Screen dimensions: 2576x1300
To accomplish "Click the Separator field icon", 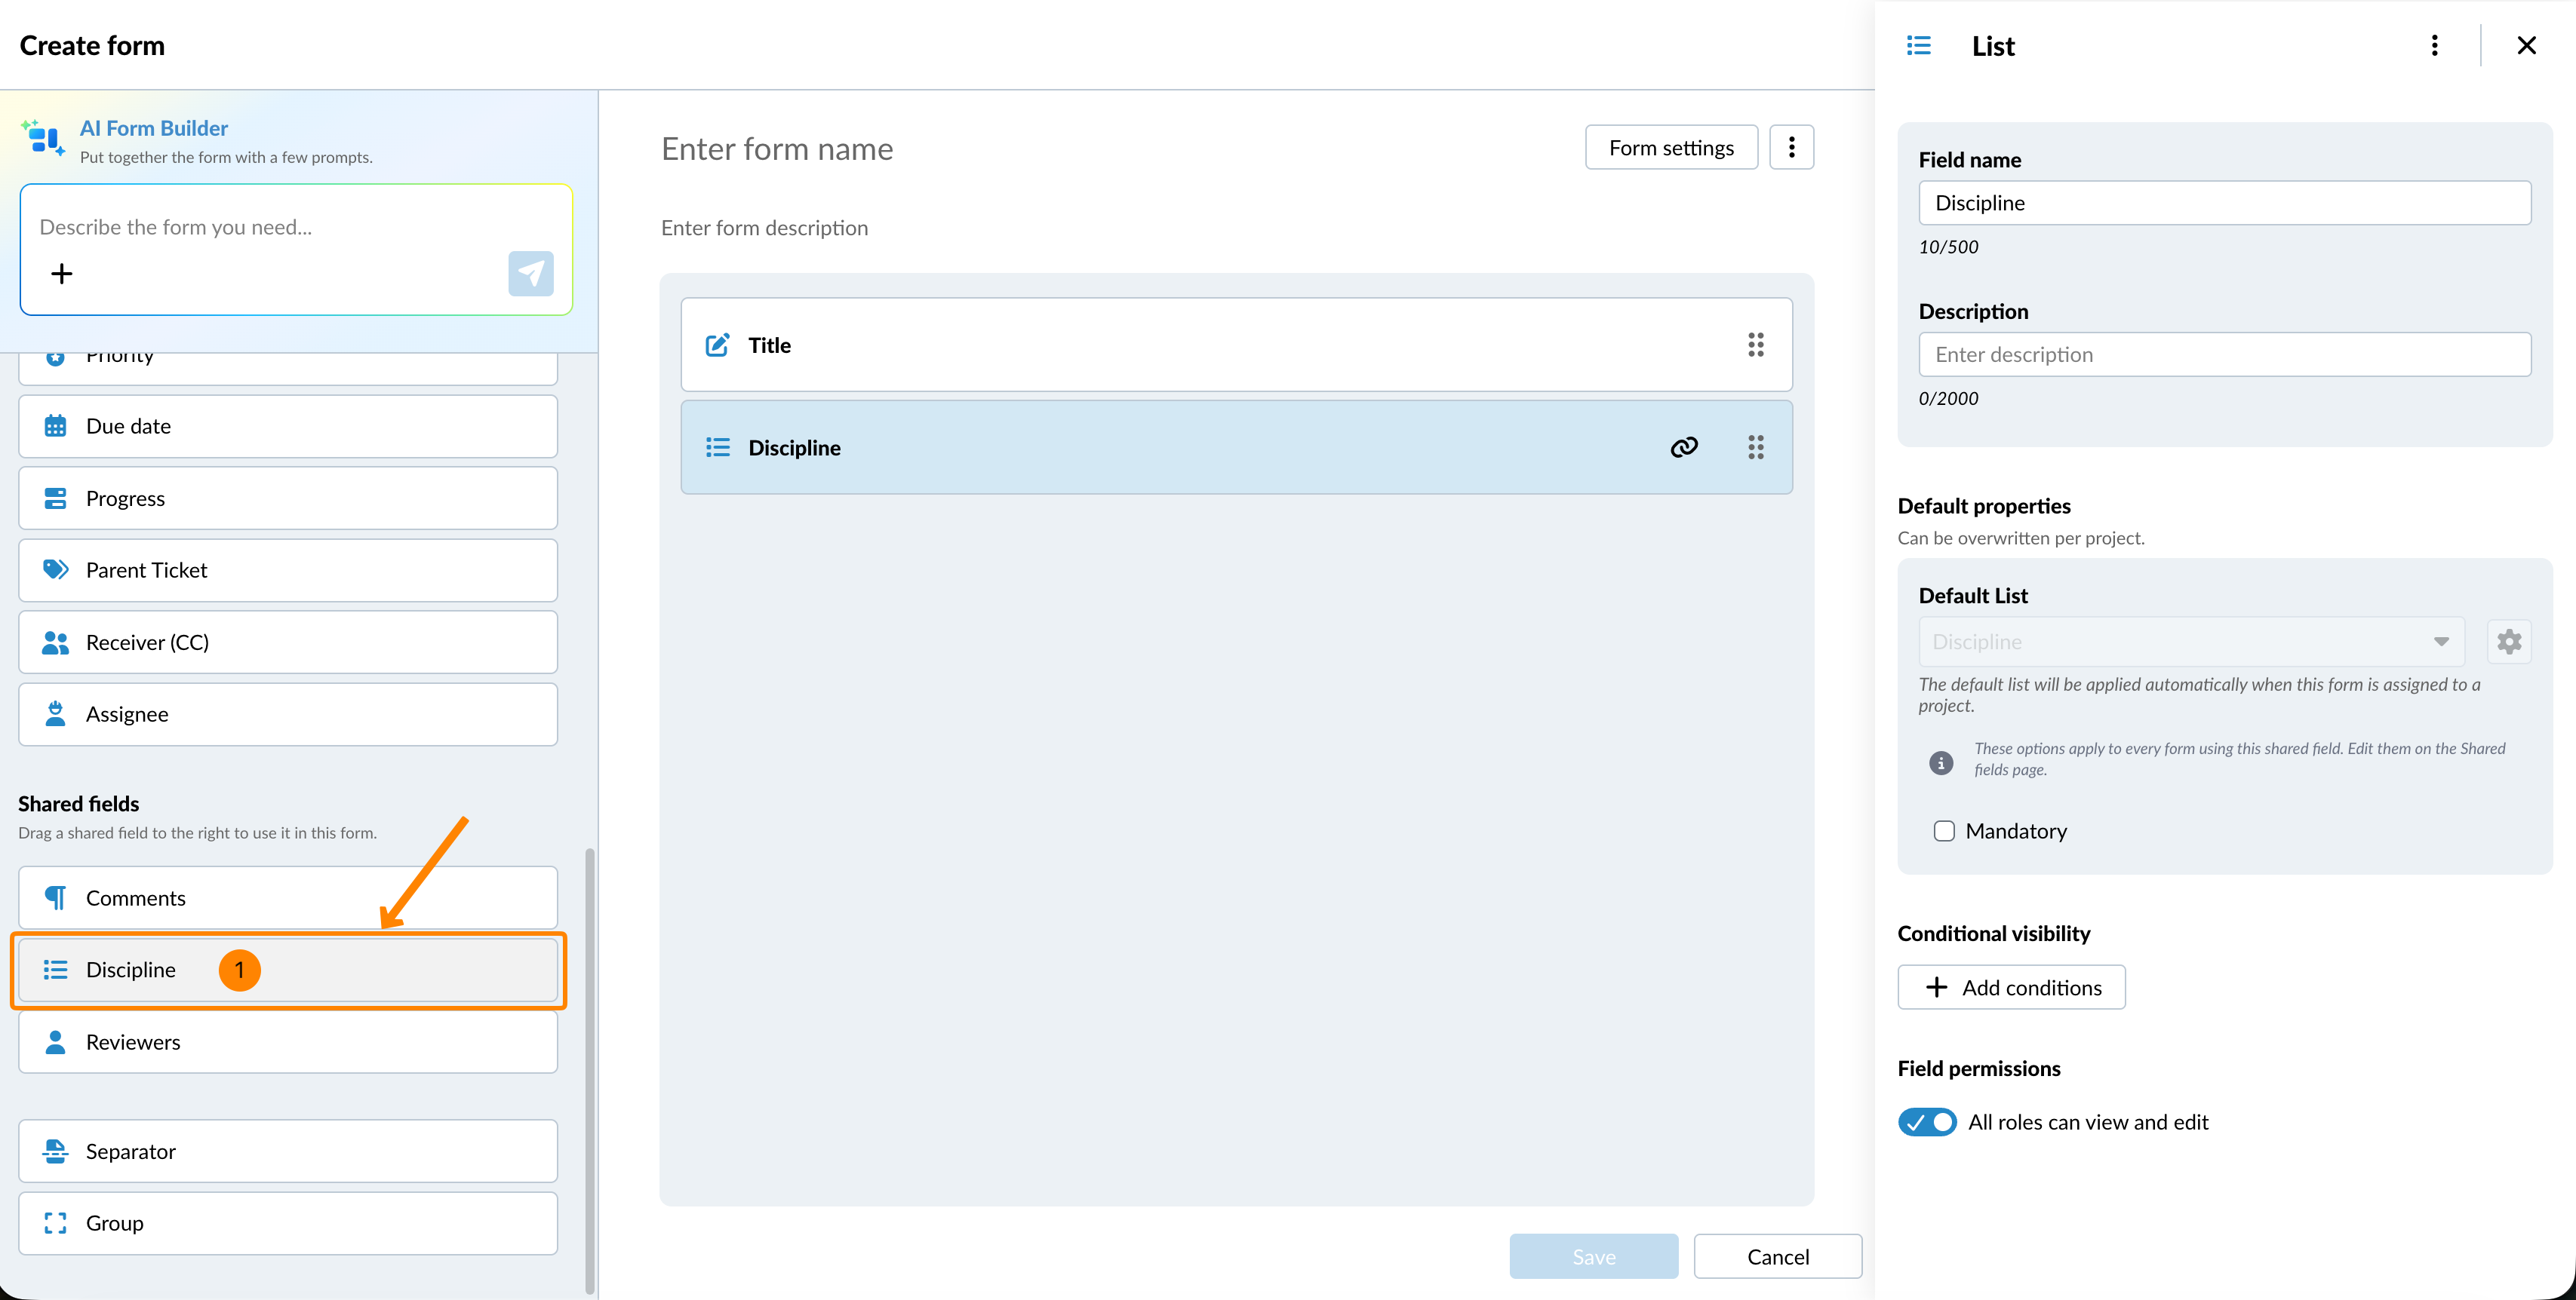I will pyautogui.click(x=56, y=1151).
